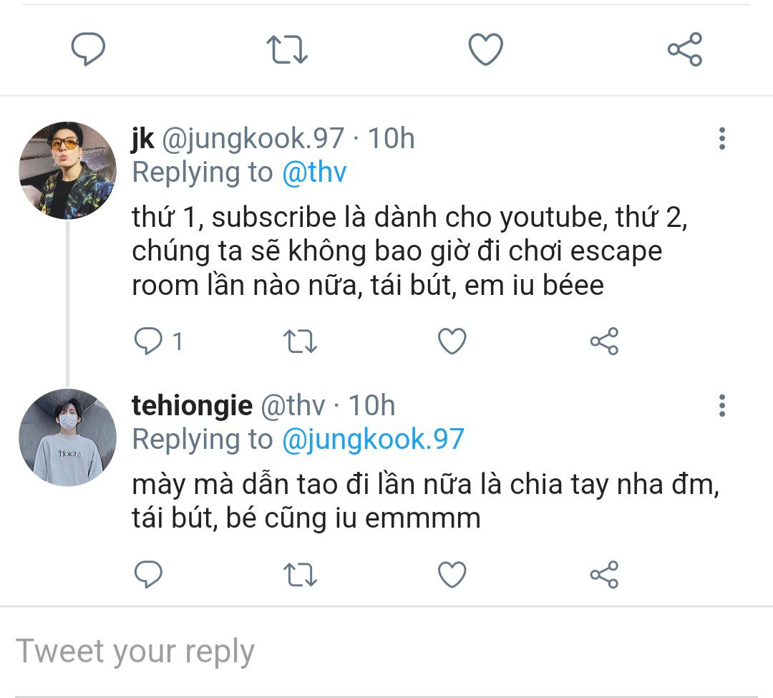Open tehiongie's profile by display name
This screenshot has height=698, width=773.
point(192,406)
